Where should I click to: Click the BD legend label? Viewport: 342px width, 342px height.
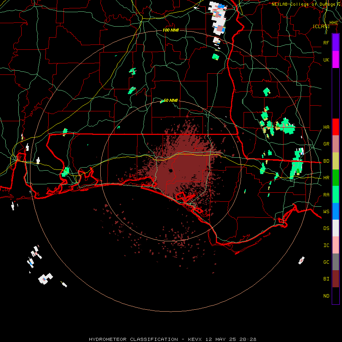coord(326,161)
